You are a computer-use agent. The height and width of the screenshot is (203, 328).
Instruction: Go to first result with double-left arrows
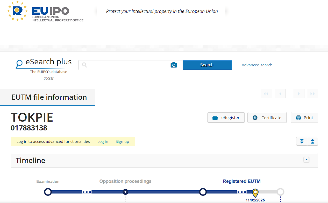266,93
